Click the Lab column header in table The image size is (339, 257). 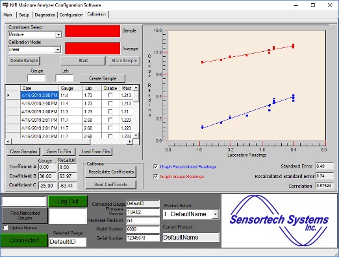click(x=92, y=88)
